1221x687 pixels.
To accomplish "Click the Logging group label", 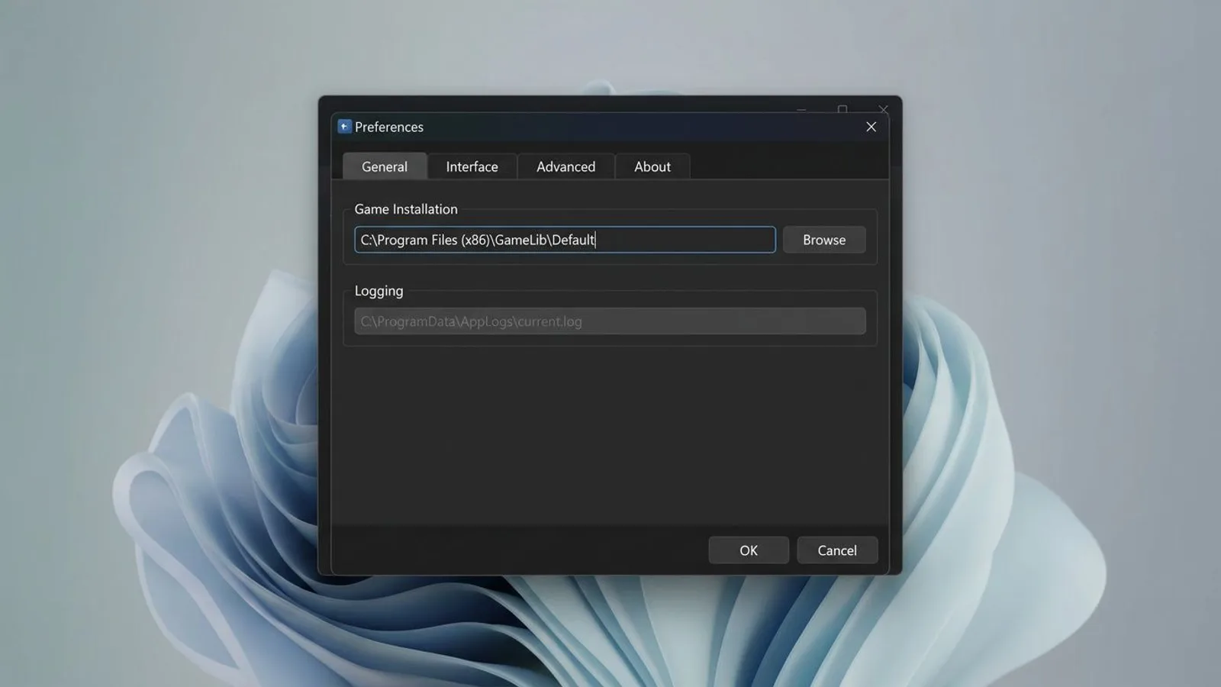I will [x=379, y=291].
